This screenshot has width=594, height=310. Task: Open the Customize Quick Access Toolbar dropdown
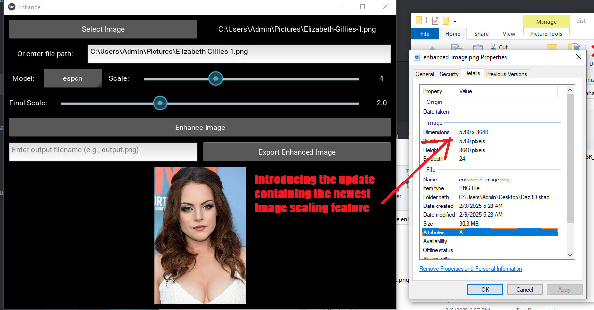point(455,21)
